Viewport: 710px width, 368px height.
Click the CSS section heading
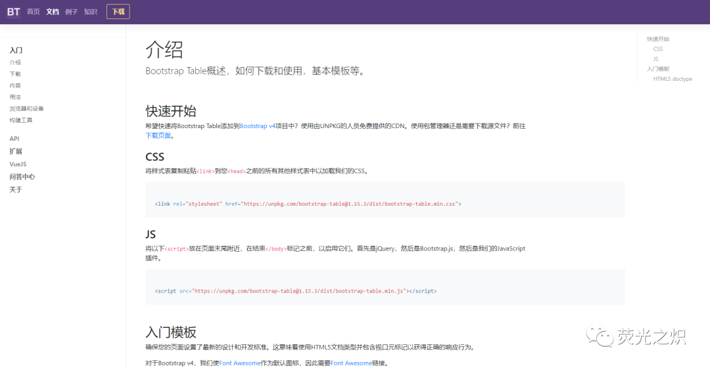(x=155, y=156)
